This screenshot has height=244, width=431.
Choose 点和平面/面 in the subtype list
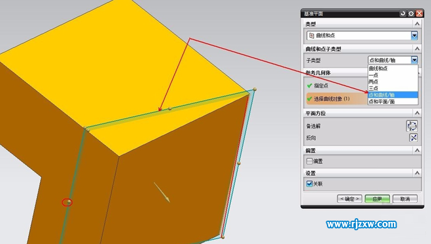pos(393,101)
